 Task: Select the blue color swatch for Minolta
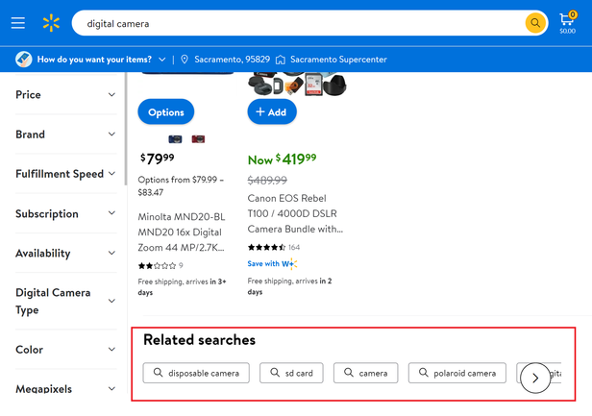tap(175, 139)
